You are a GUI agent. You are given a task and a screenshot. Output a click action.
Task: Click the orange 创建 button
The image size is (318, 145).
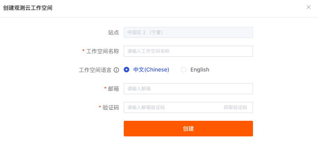point(188,129)
